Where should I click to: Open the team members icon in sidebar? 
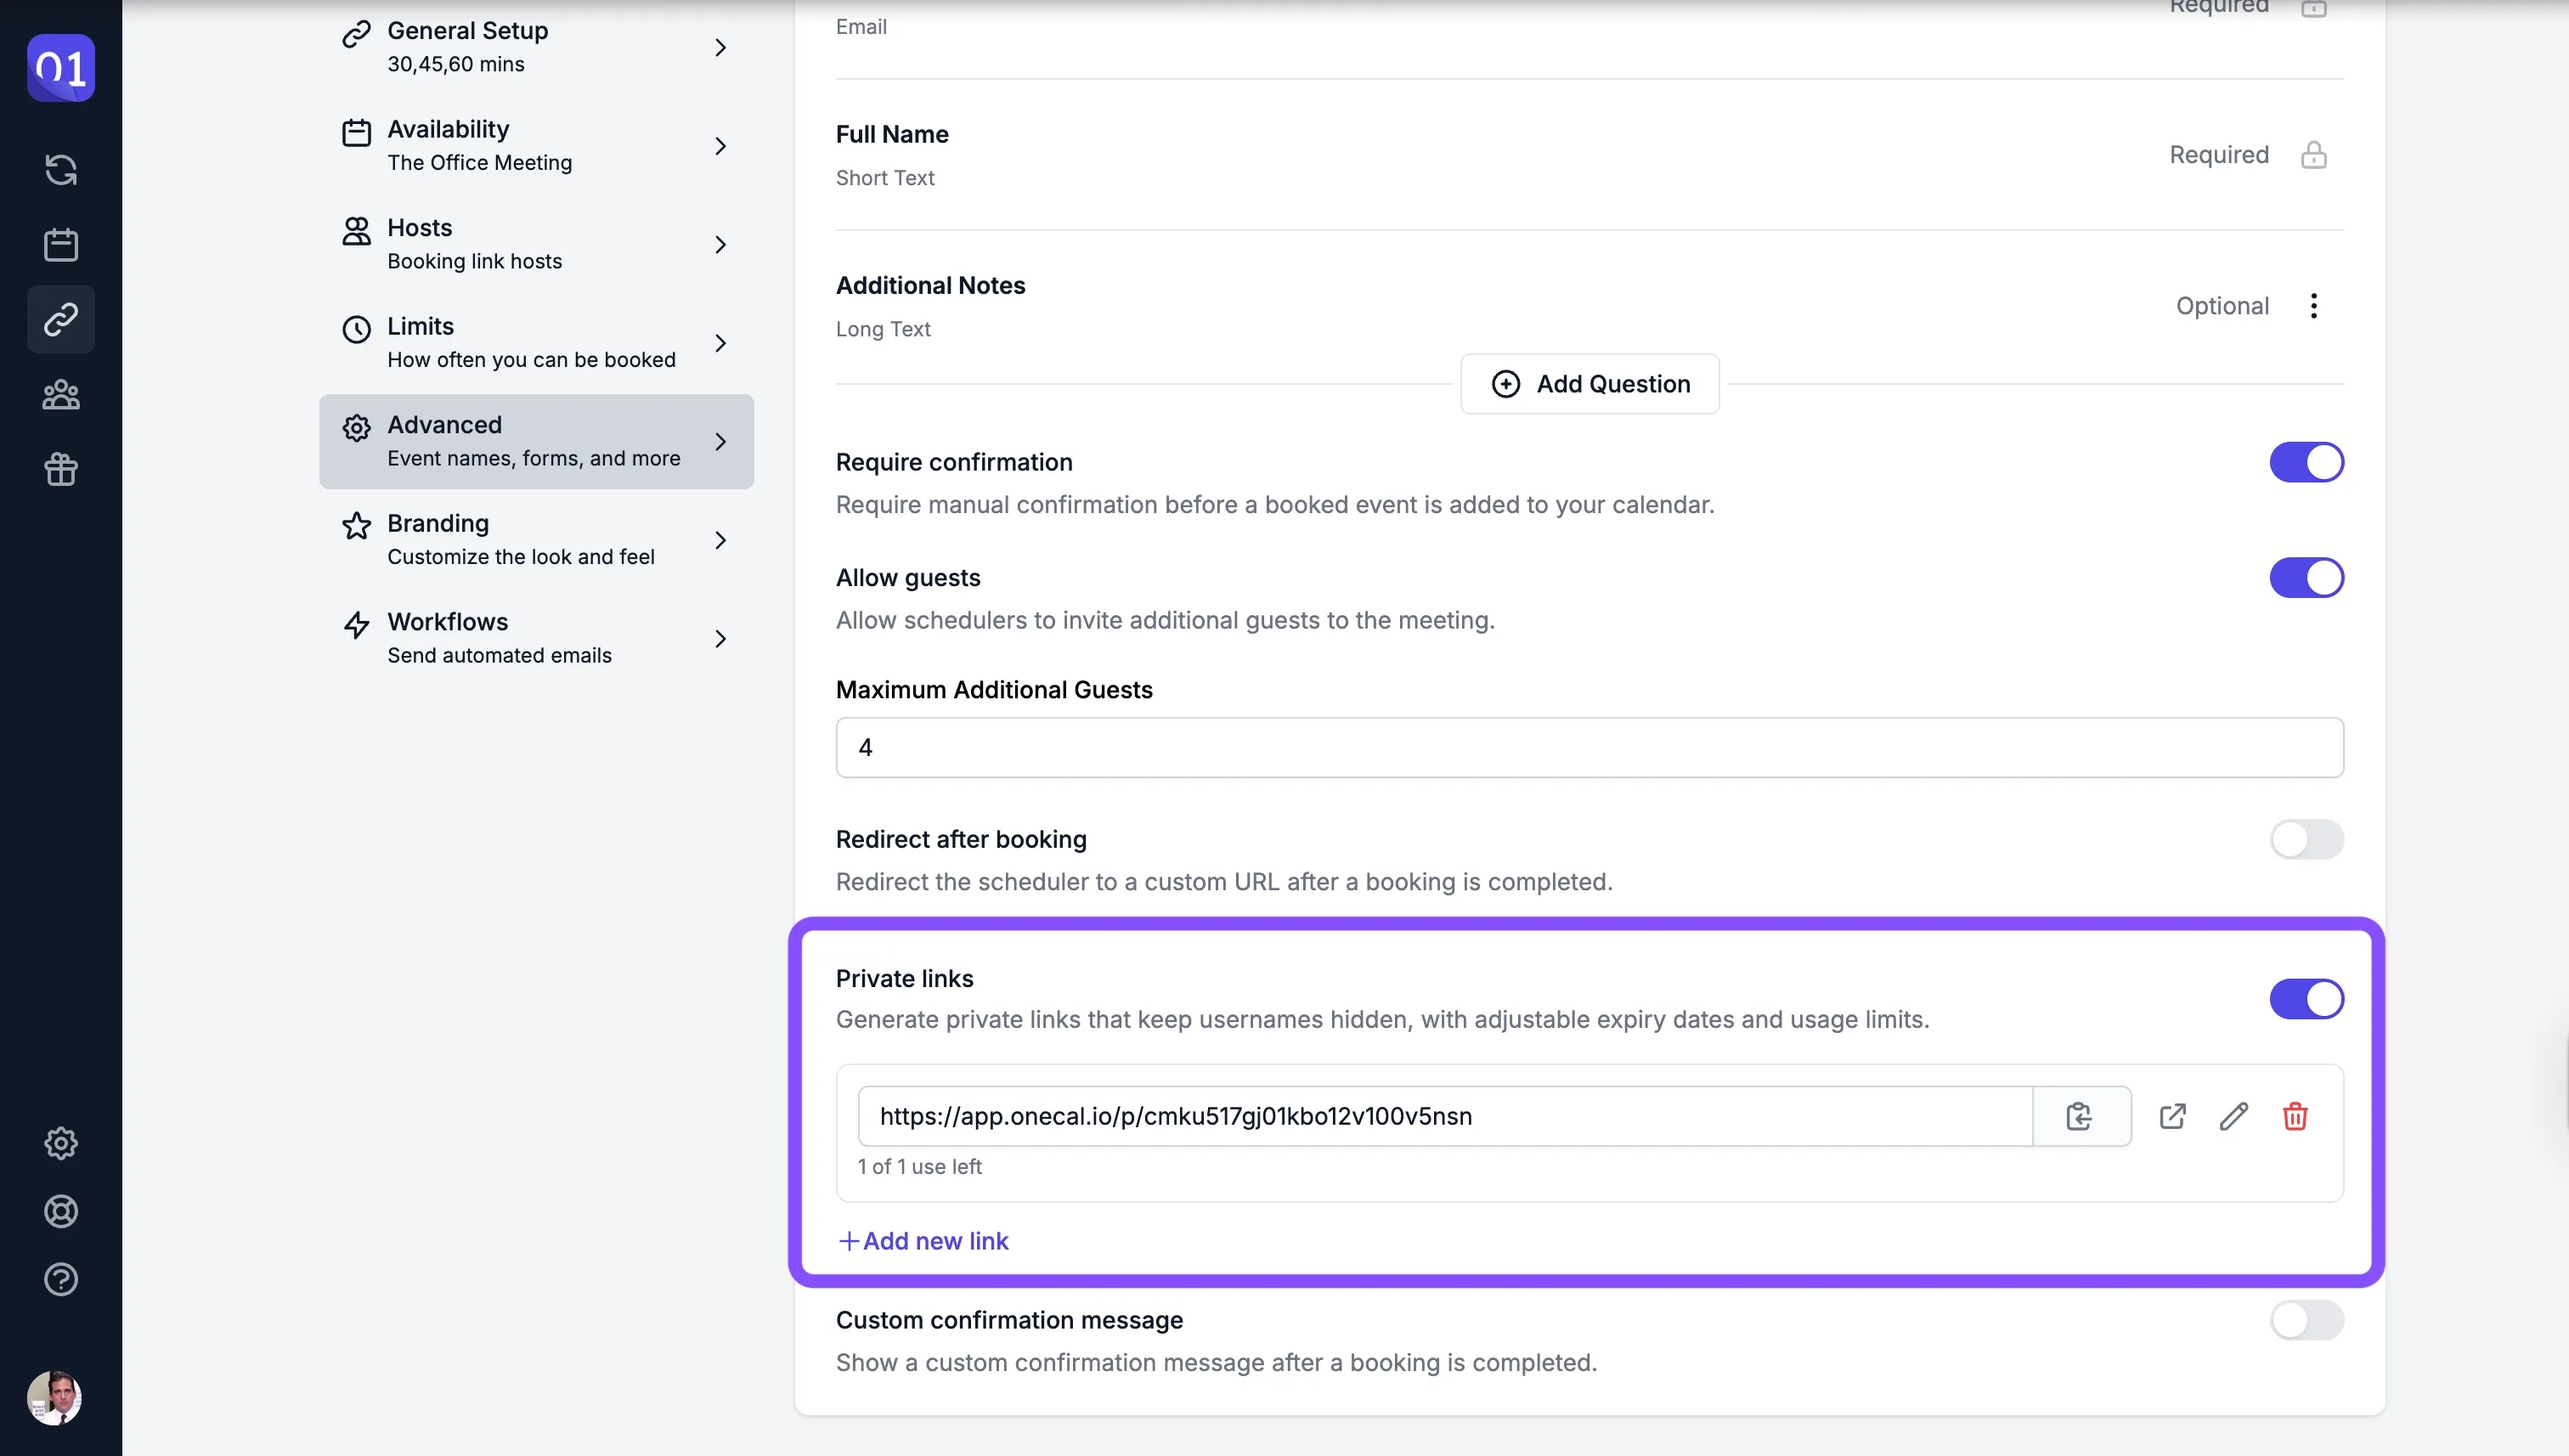(61, 395)
